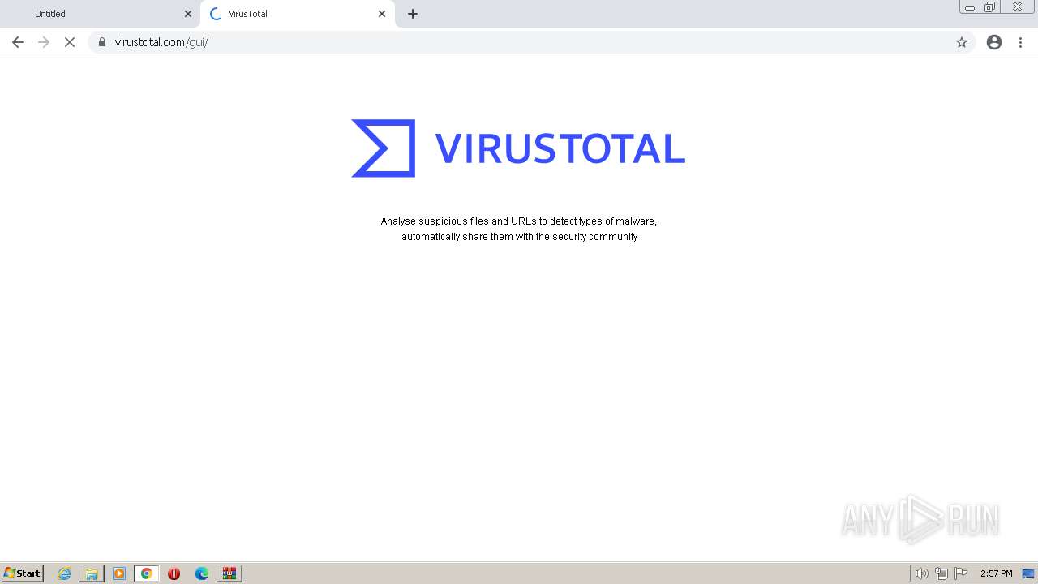Open the volume speaker tray icon
This screenshot has width=1038, height=584.
pos(921,573)
